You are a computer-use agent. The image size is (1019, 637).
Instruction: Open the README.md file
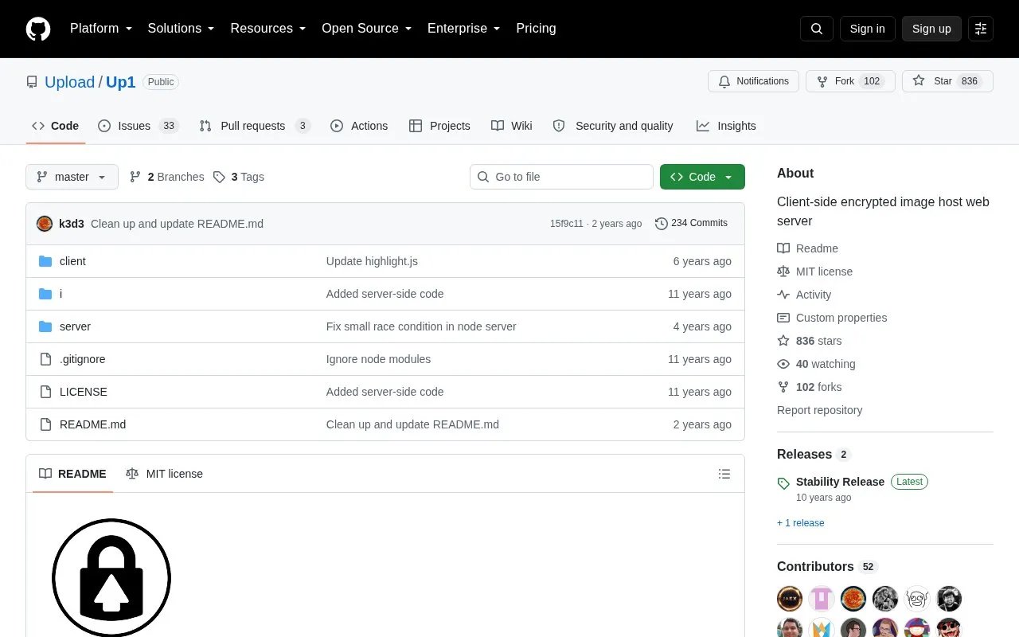[x=92, y=424]
